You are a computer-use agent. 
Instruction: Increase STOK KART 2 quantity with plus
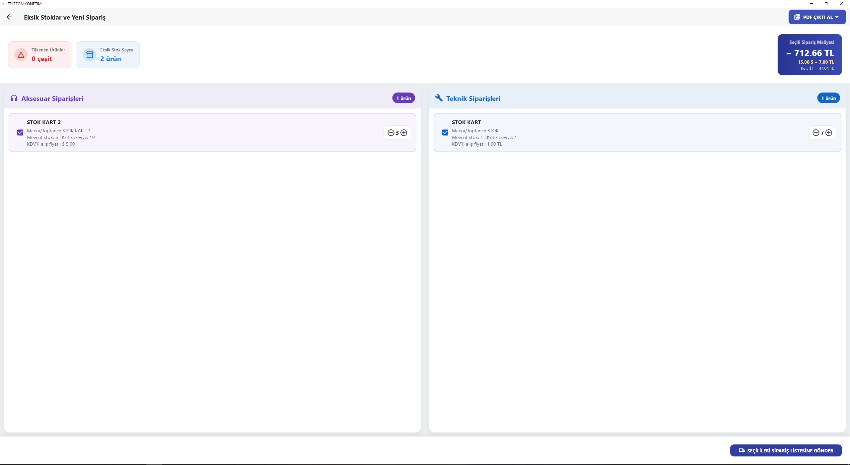point(404,133)
